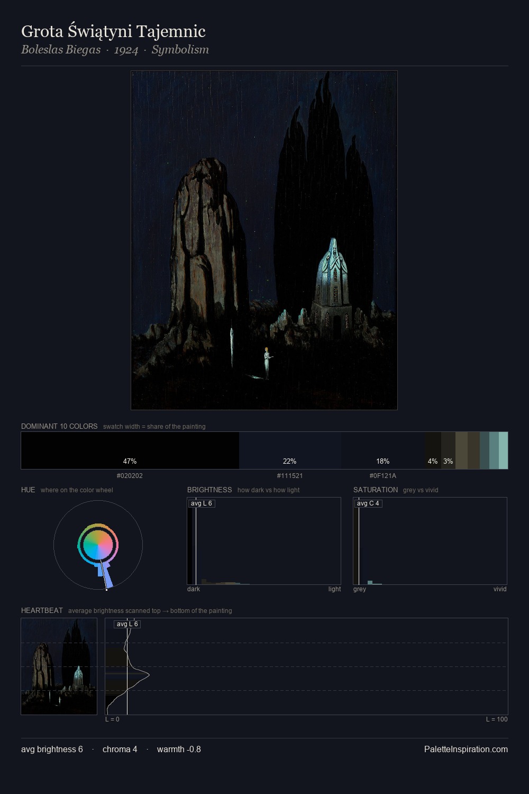Click hex code #111521
The height and width of the screenshot is (794, 529).
tap(290, 476)
